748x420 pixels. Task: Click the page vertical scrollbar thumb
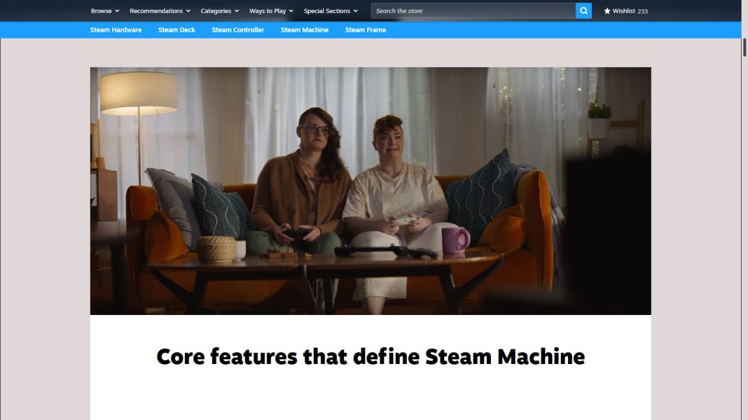(744, 47)
